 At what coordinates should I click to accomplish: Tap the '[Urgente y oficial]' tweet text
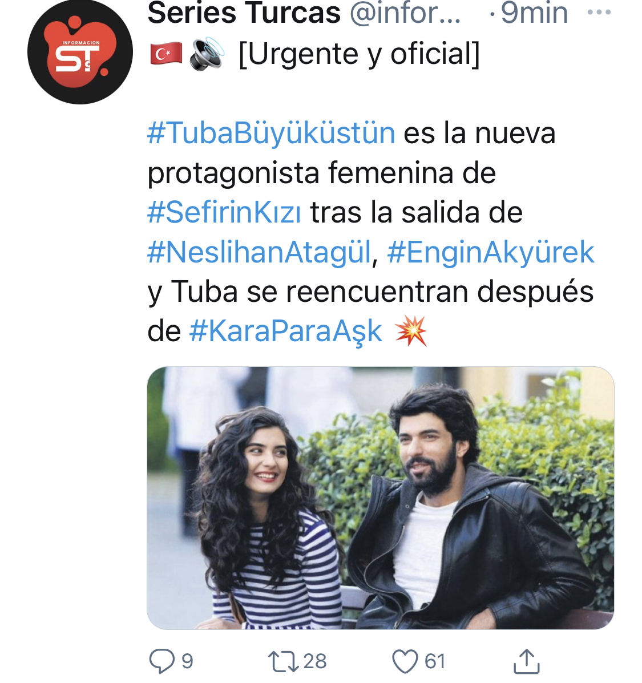click(x=360, y=54)
